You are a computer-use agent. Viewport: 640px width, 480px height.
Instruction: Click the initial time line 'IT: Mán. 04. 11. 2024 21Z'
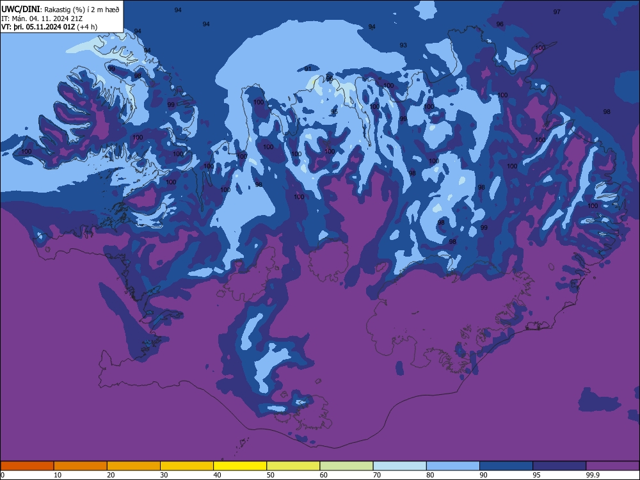pos(42,19)
